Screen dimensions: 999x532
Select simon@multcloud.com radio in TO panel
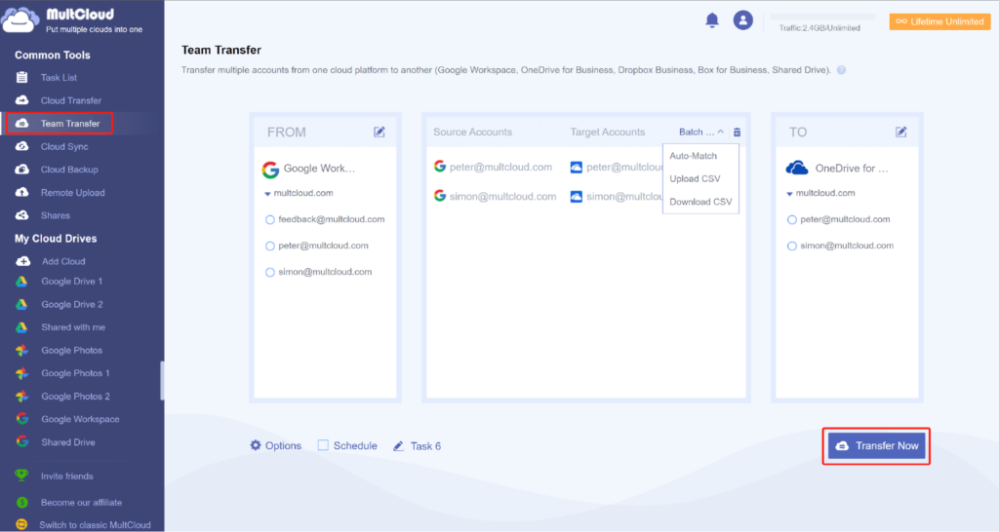point(792,246)
